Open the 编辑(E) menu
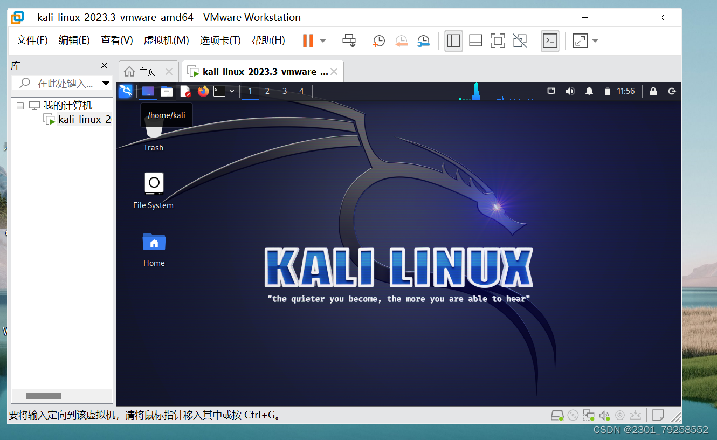The width and height of the screenshot is (717, 440). pos(74,40)
